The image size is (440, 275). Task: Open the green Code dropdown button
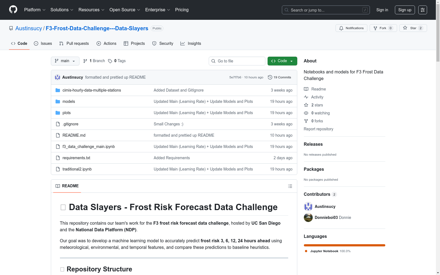pos(282,61)
